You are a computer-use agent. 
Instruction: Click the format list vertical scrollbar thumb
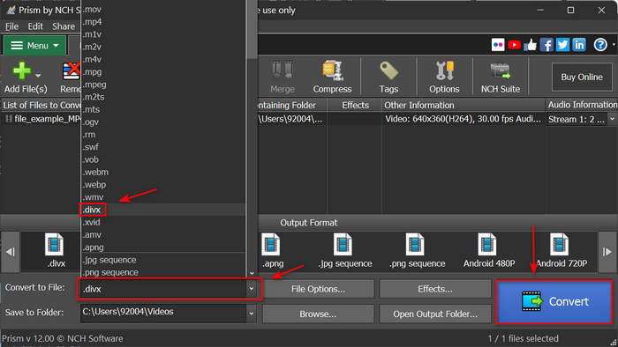(252, 29)
